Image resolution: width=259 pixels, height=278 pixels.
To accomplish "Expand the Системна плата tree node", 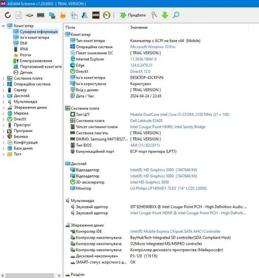I will tap(3, 78).
